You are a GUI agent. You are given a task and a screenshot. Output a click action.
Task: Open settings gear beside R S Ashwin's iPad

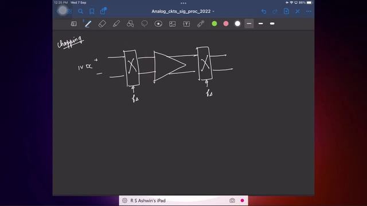coord(125,200)
